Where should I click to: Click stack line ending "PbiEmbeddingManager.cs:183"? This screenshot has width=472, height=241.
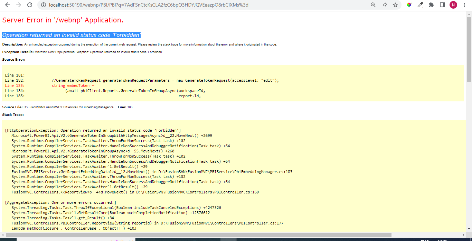[x=152, y=172]
